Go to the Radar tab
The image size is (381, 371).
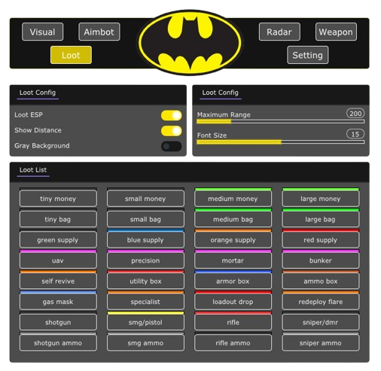click(279, 32)
